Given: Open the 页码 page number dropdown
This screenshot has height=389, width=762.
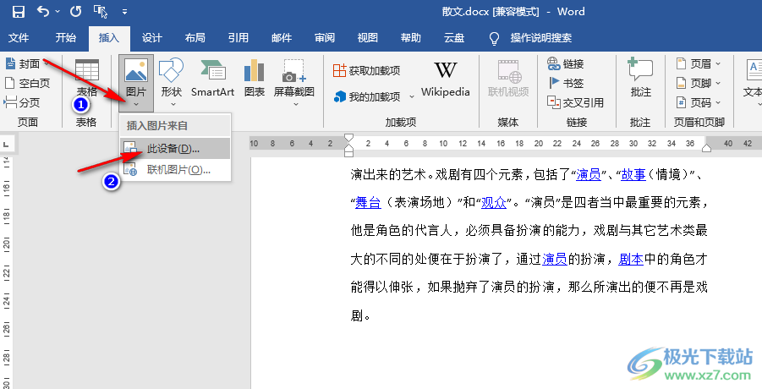Looking at the screenshot, I should [699, 102].
